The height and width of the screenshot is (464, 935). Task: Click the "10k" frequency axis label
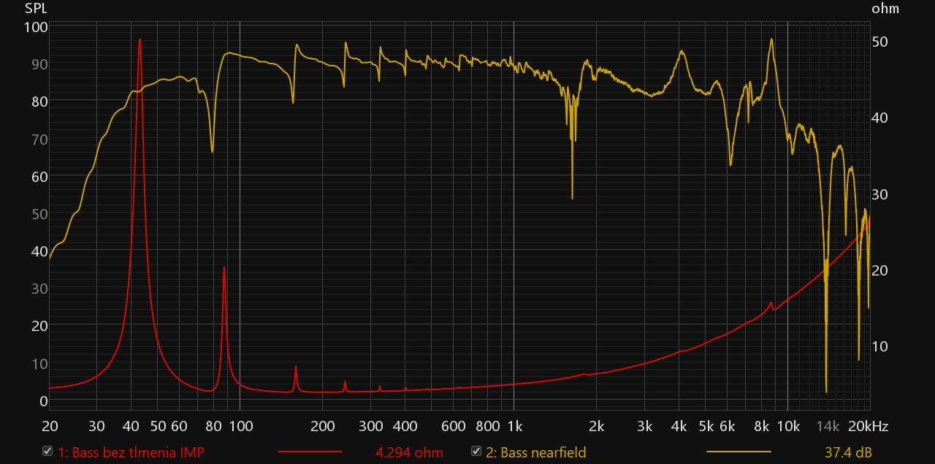click(x=787, y=426)
